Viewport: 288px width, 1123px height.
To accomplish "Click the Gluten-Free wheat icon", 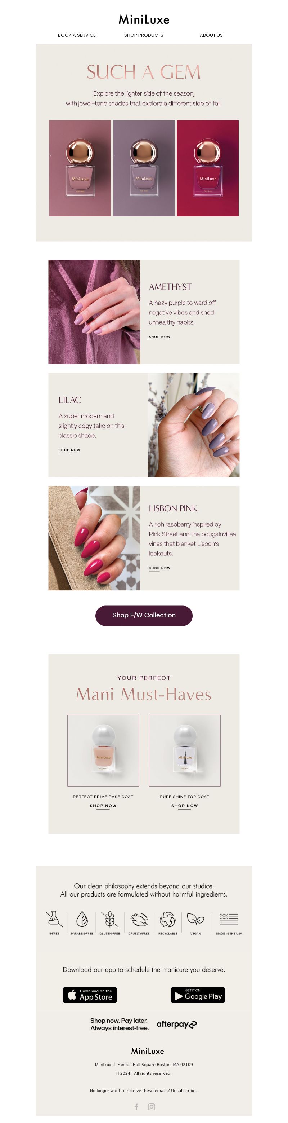I will point(110,919).
